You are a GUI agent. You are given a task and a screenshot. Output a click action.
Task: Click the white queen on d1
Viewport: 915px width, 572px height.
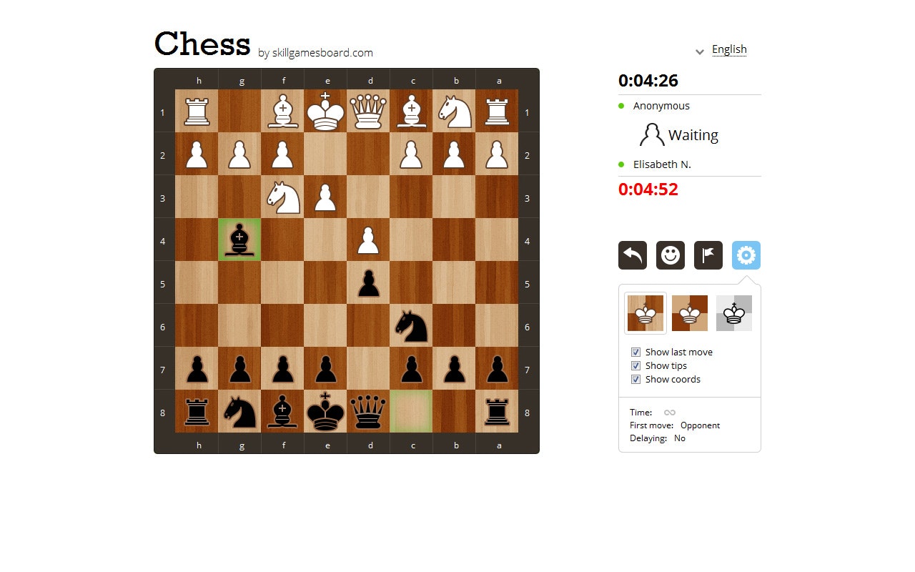click(368, 111)
